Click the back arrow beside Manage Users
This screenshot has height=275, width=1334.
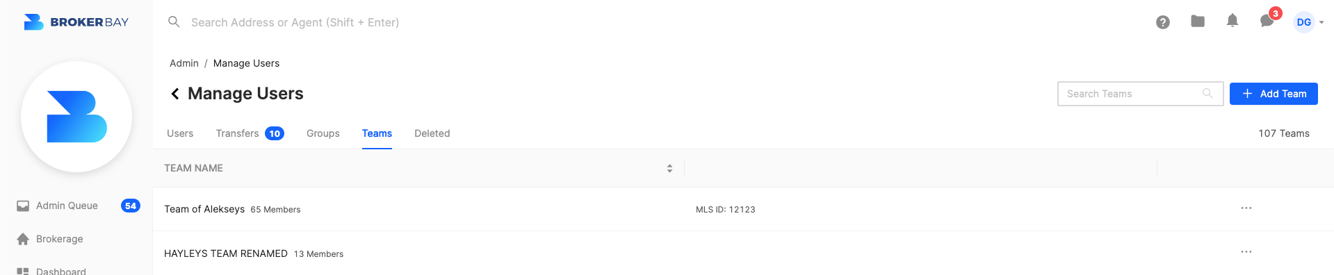click(x=175, y=94)
